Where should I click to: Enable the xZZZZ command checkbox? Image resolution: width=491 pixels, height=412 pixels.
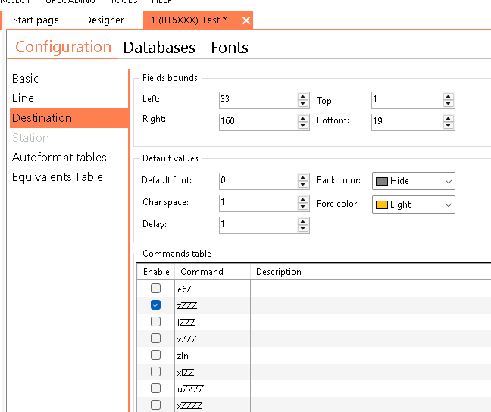pyautogui.click(x=155, y=405)
